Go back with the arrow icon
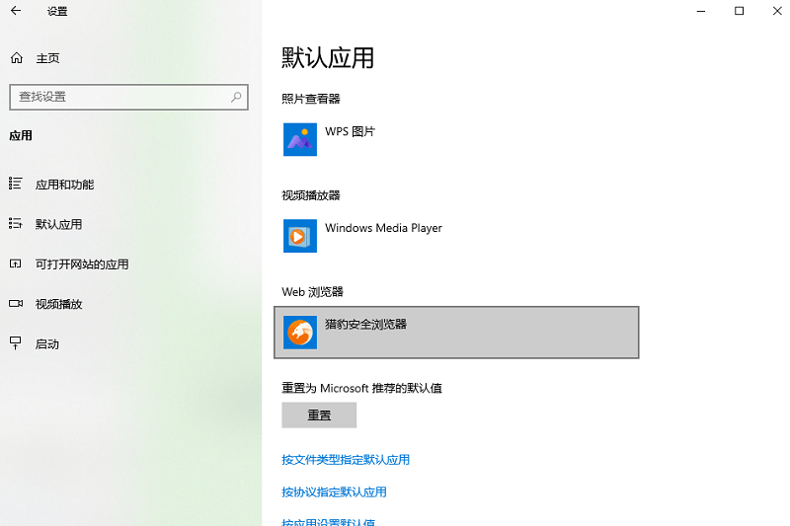The image size is (790, 526). pyautogui.click(x=16, y=11)
